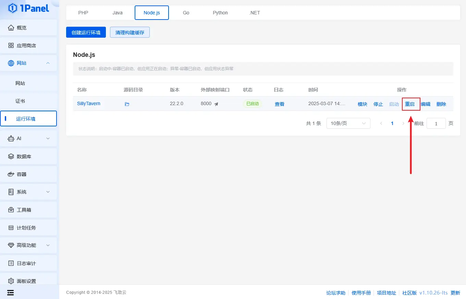The width and height of the screenshot is (466, 299).
Task: Click 创建运行环境 create runtime button
Action: [86, 33]
